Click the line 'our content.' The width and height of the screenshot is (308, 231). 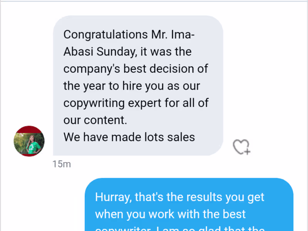click(95, 120)
